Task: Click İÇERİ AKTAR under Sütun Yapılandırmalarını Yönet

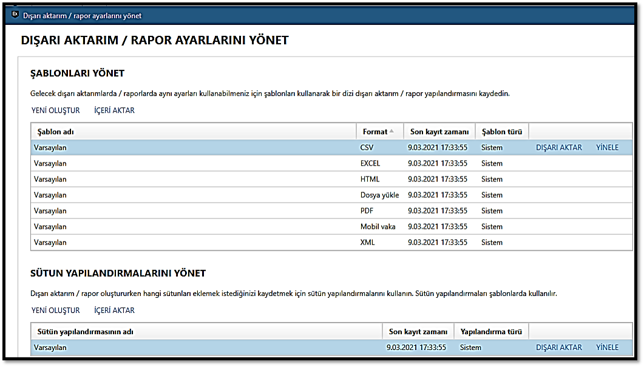Action: pyautogui.click(x=114, y=310)
